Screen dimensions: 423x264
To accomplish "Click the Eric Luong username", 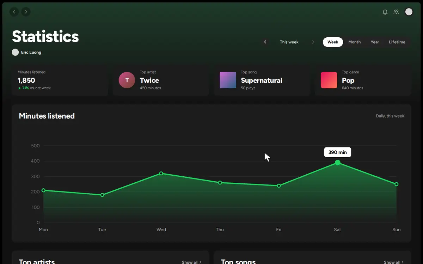I will click(x=31, y=52).
